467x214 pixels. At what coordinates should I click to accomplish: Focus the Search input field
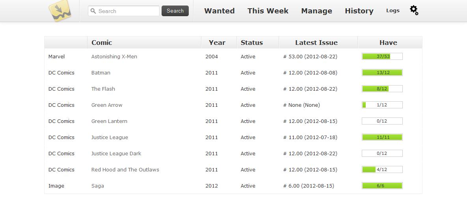click(x=124, y=11)
